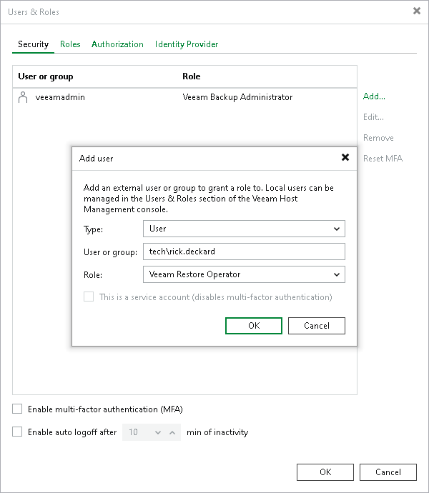
Task: Open the Roles tab
Action: [x=70, y=44]
